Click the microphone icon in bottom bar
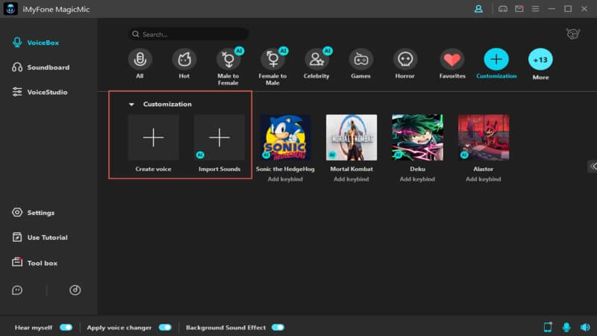 [566, 327]
